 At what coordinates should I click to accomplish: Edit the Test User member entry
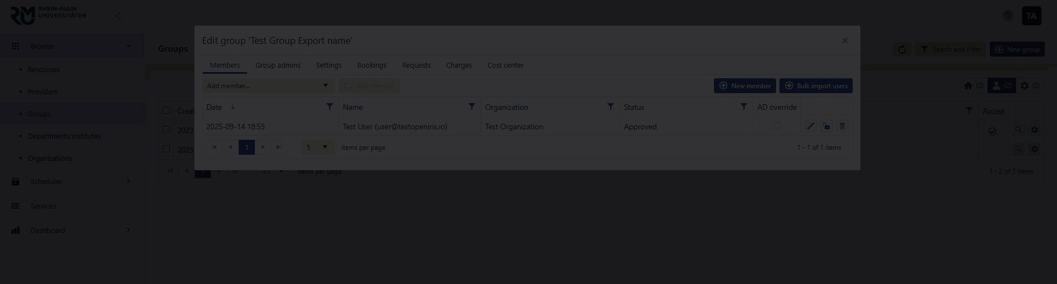tap(811, 126)
